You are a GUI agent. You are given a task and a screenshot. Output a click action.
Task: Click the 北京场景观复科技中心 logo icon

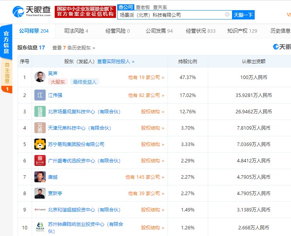[40, 111]
